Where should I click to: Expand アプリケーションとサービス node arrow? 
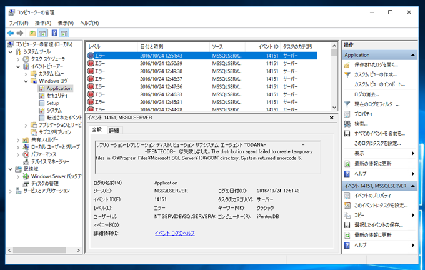coord(26,125)
